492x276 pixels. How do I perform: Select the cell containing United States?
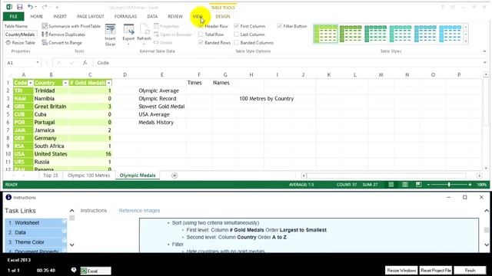(51, 154)
